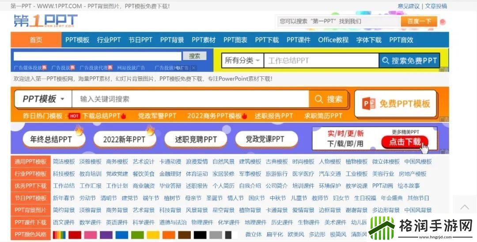Image resolution: width=477 pixels, height=242 pixels.
Task: Select 行业PPT in the navigation bar
Action: 109,40
